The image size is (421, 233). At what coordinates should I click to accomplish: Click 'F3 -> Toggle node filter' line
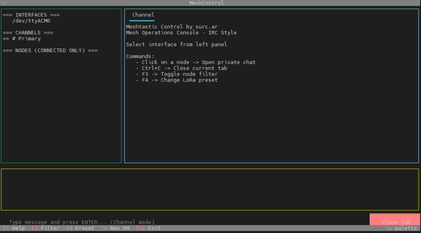pos(176,74)
